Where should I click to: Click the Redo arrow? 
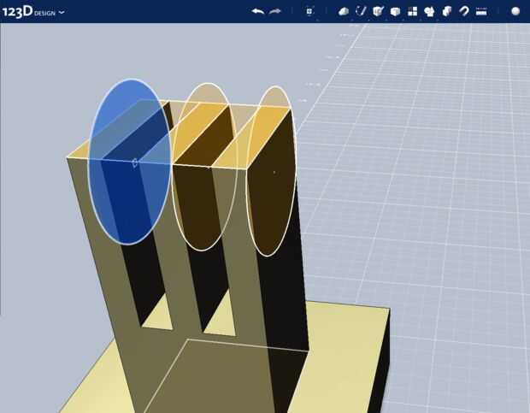coord(275,11)
